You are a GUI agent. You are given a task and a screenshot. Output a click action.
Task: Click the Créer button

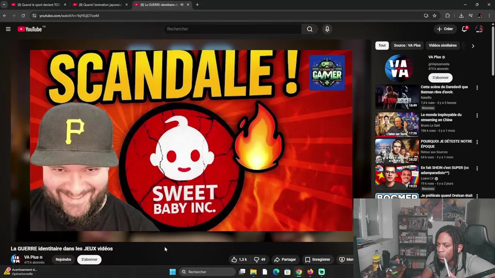click(445, 29)
